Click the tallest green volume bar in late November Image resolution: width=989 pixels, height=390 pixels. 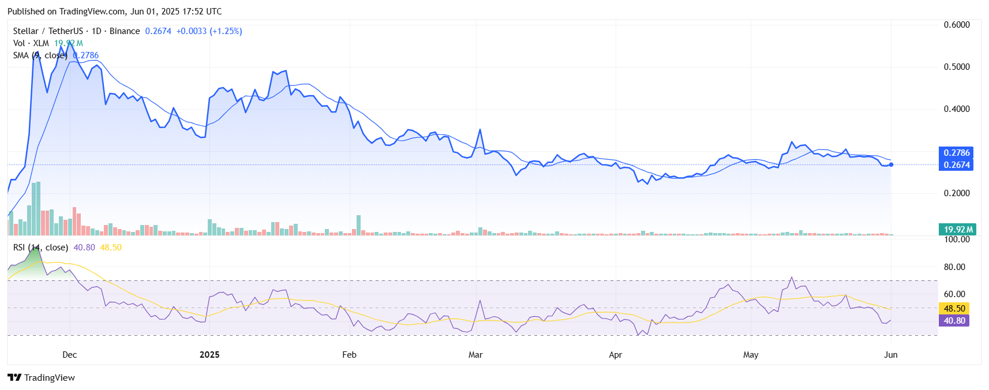pyautogui.click(x=39, y=208)
